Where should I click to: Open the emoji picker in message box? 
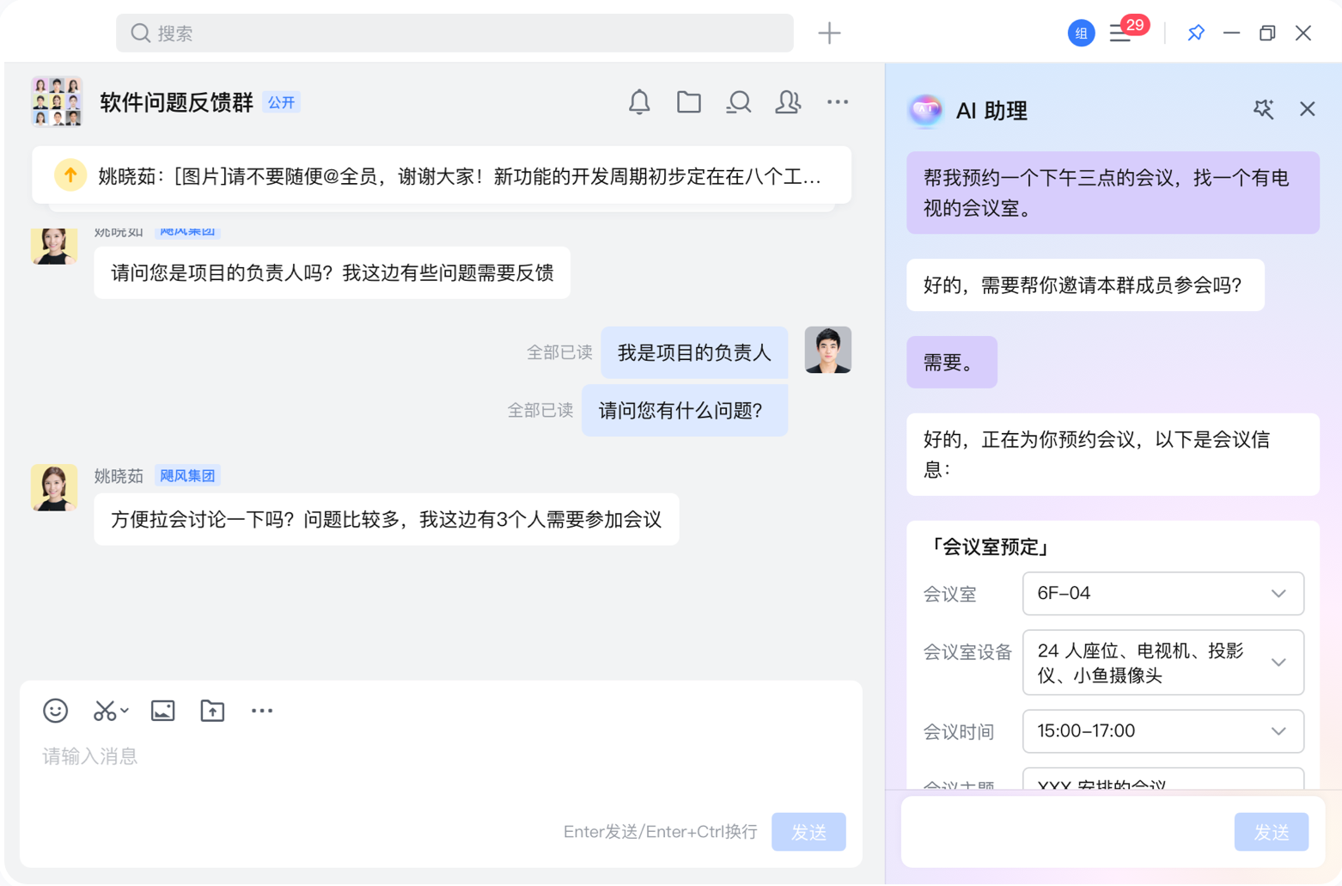coord(55,711)
